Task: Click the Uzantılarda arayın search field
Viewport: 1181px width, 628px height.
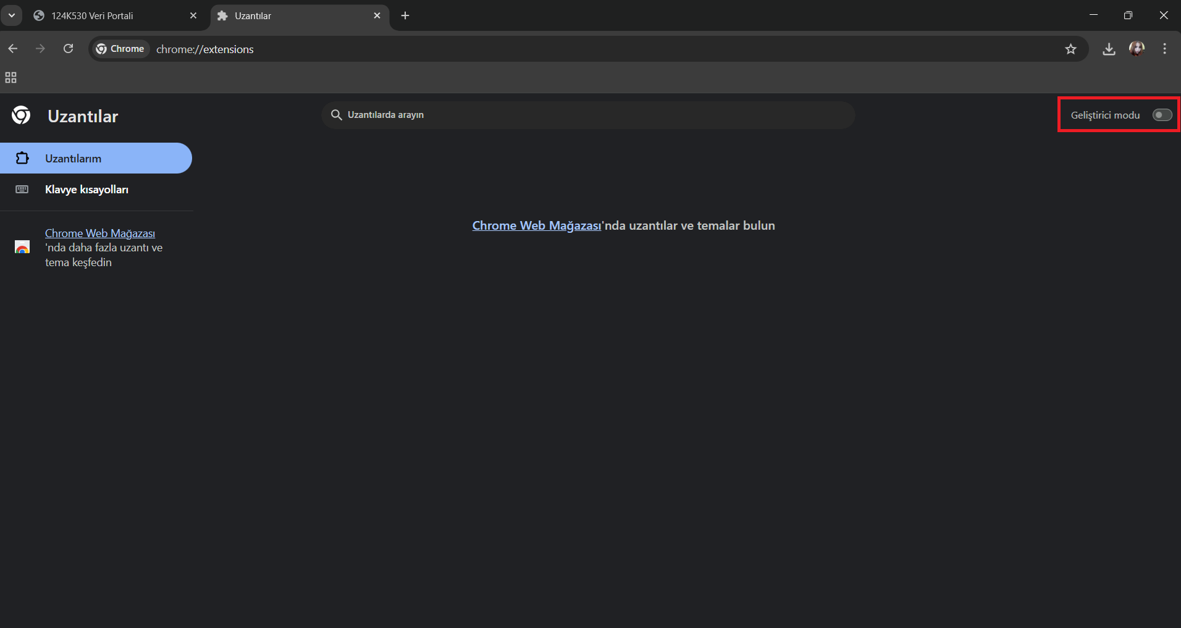Action: (588, 115)
